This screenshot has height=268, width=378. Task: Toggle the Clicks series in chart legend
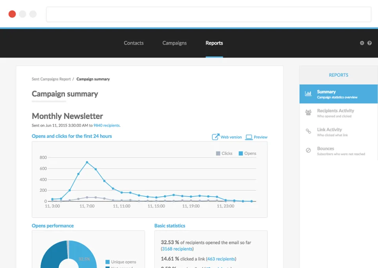(224, 153)
